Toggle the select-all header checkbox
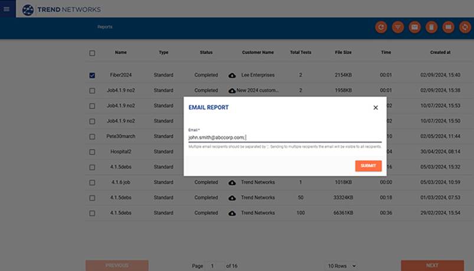 pyautogui.click(x=92, y=53)
